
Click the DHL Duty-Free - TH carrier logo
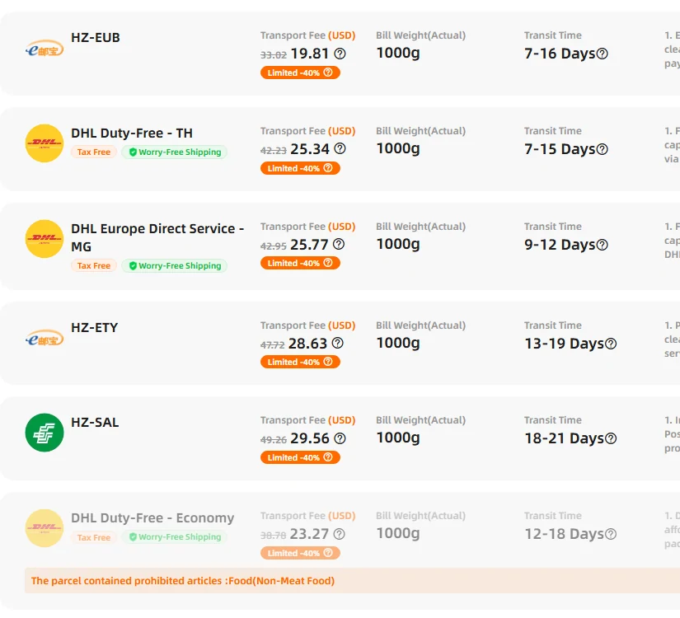click(x=45, y=143)
